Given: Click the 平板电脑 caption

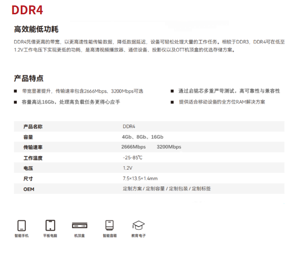Looking at the screenshot, I should tap(50, 236).
